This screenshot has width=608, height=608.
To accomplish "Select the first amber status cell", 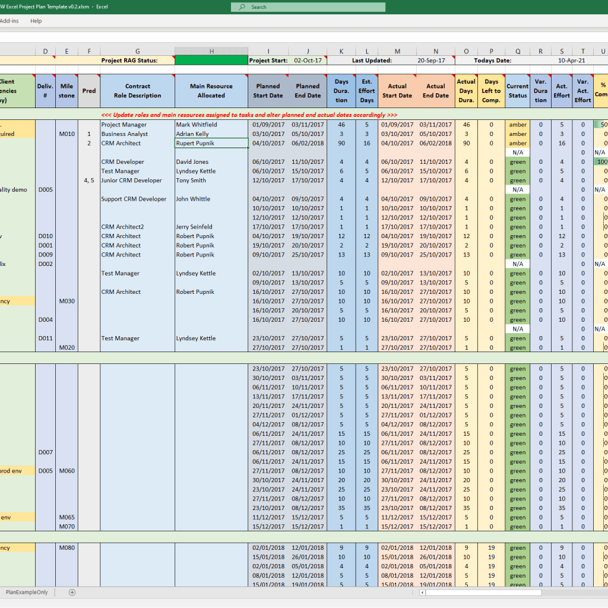I will point(518,125).
